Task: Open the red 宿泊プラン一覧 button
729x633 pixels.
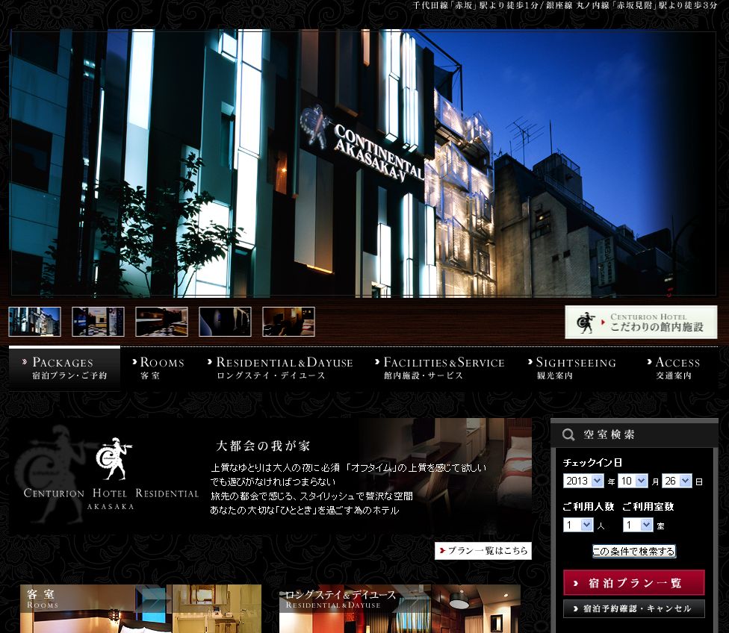Action: point(633,583)
